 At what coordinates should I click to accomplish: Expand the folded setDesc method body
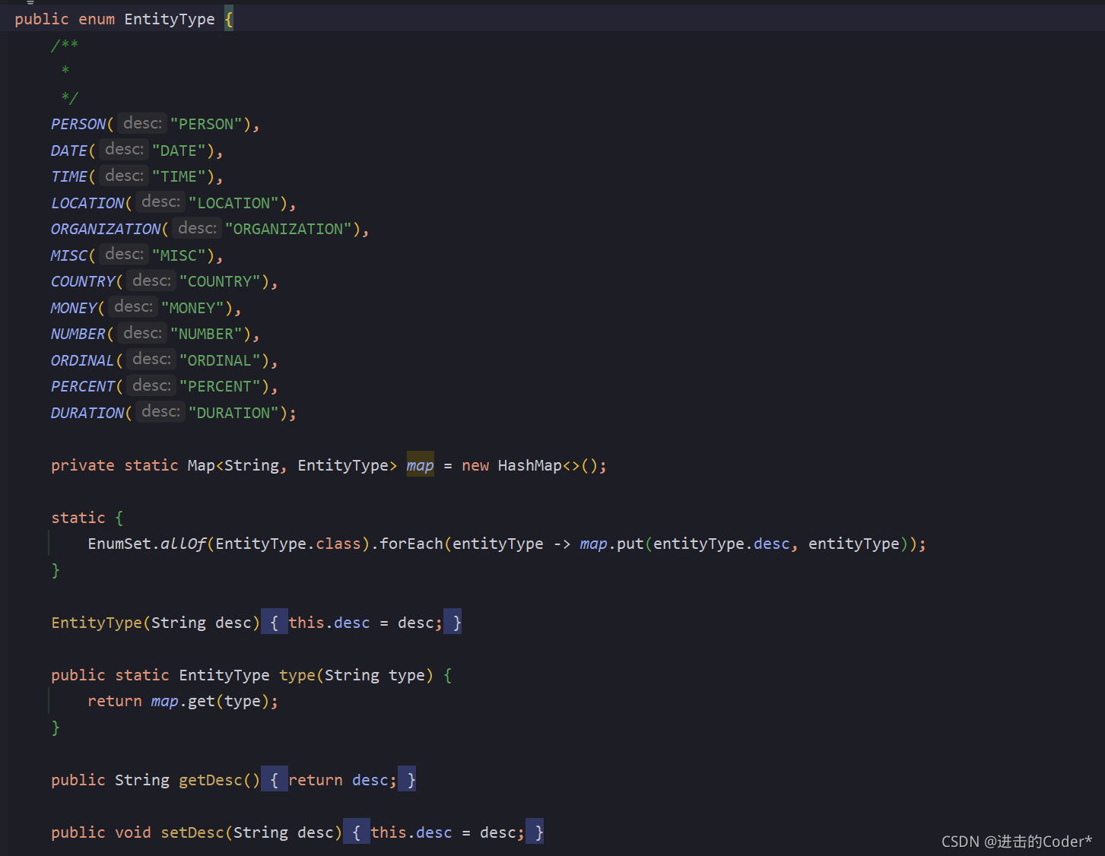(356, 832)
